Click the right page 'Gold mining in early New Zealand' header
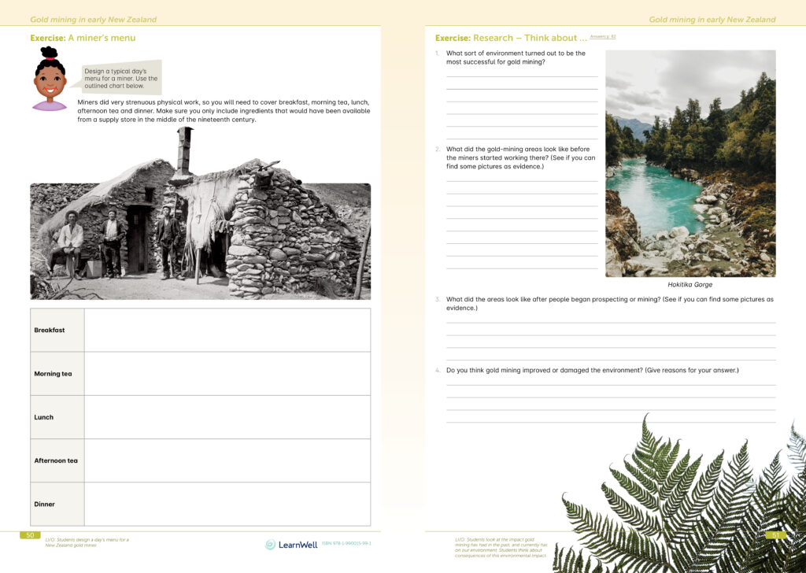Image resolution: width=806 pixels, height=573 pixels. pyautogui.click(x=712, y=20)
